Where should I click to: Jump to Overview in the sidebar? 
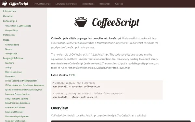point(8,16)
